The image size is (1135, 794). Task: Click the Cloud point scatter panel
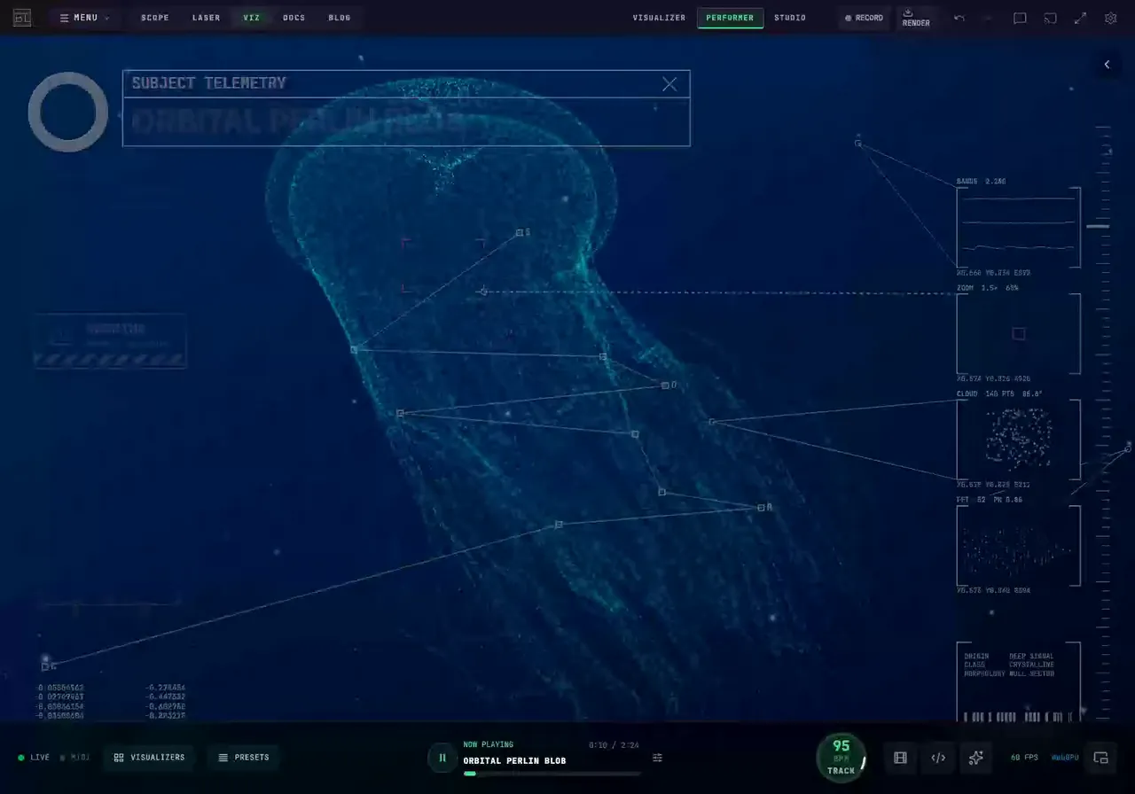1019,440
